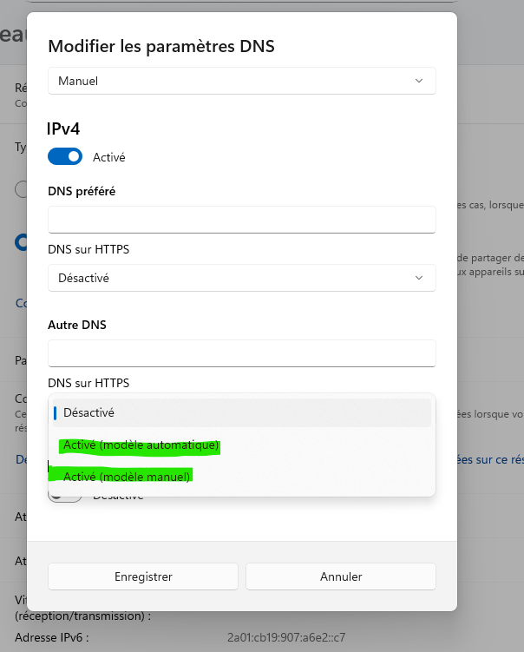Choose Activé (modèle automatique) option
This screenshot has height=652, width=524.
(141, 445)
